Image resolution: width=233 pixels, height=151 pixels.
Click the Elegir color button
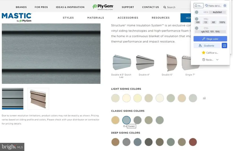click(x=210, y=39)
